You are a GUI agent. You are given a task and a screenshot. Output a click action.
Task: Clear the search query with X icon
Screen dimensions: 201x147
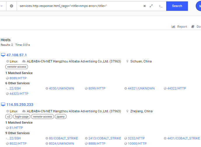[144, 6]
